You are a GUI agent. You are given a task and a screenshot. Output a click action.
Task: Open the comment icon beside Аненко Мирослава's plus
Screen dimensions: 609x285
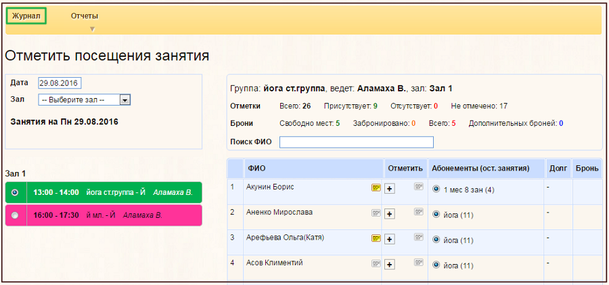[x=418, y=212]
